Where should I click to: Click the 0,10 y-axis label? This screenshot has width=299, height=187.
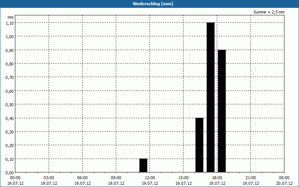coord(10,159)
